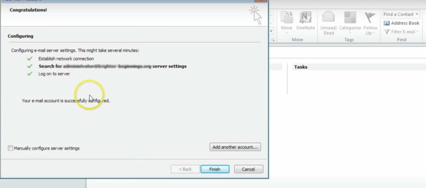Cancel the Add New Account wizard

(x=249, y=169)
